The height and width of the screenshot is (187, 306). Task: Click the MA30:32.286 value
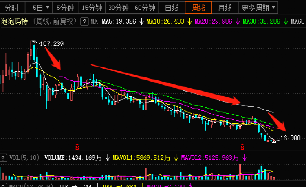point(261,21)
